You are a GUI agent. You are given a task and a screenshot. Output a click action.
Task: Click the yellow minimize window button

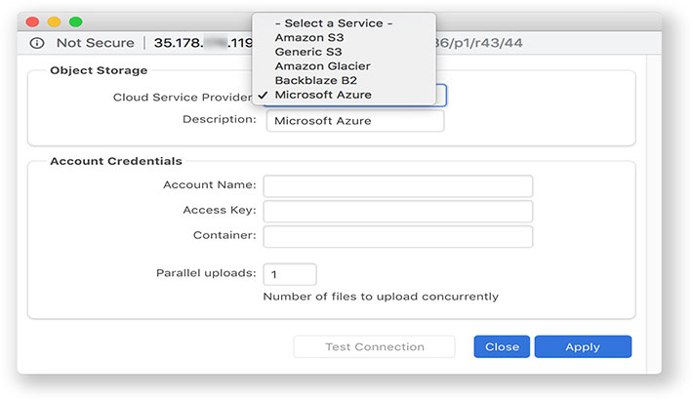coord(54,21)
